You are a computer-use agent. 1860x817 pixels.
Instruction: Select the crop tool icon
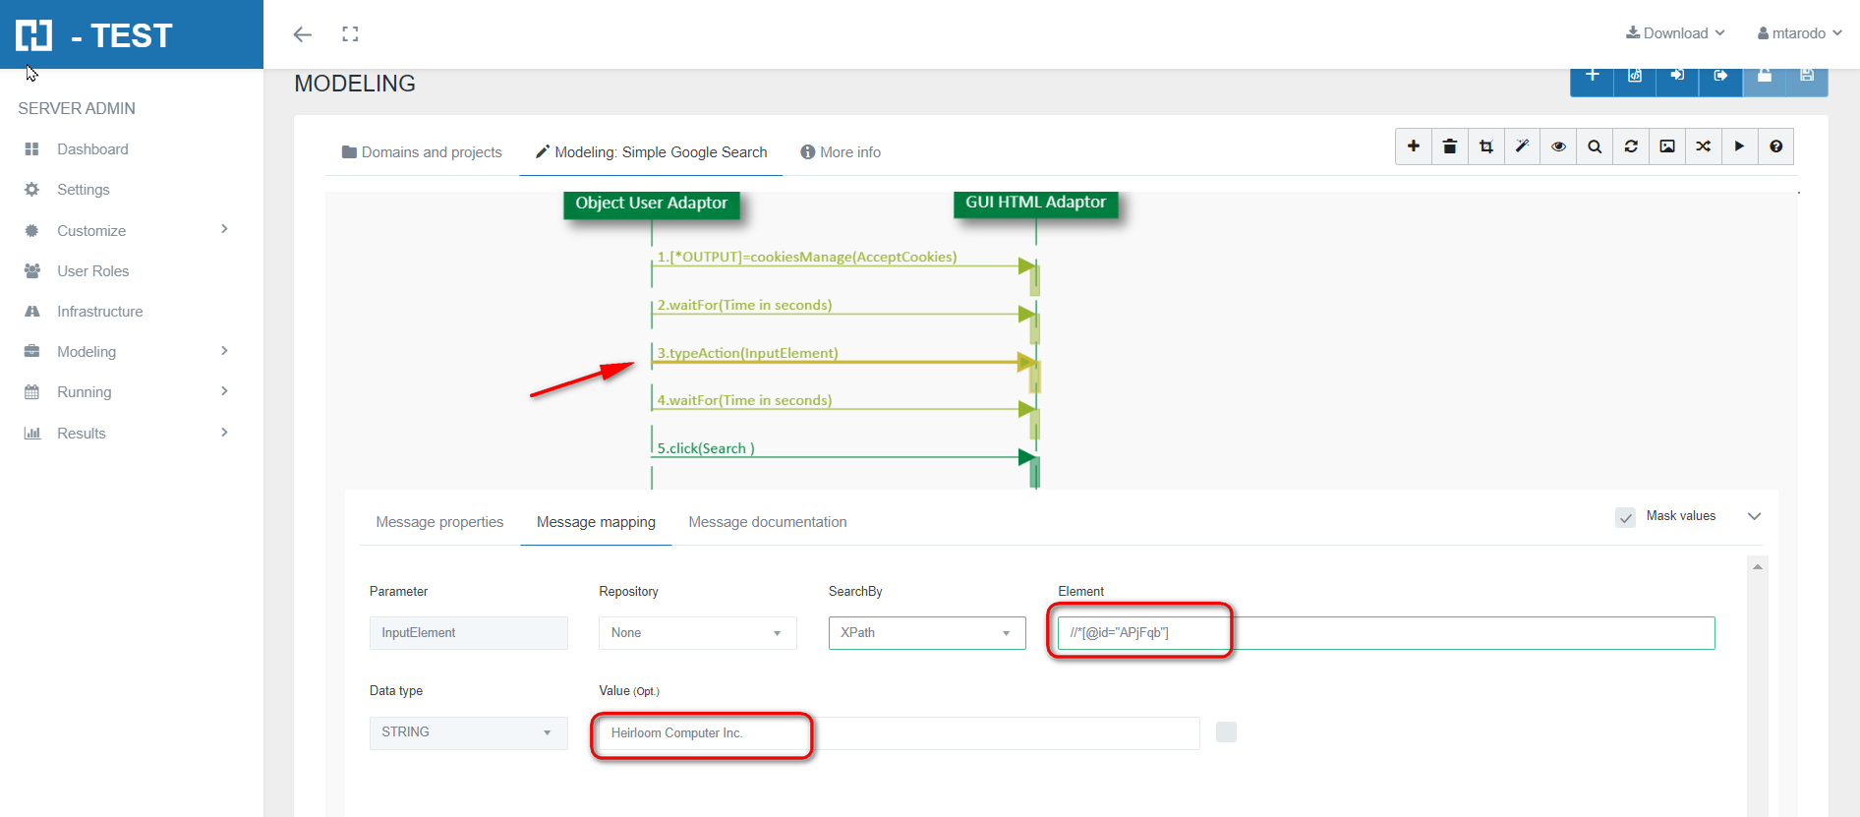click(1485, 146)
